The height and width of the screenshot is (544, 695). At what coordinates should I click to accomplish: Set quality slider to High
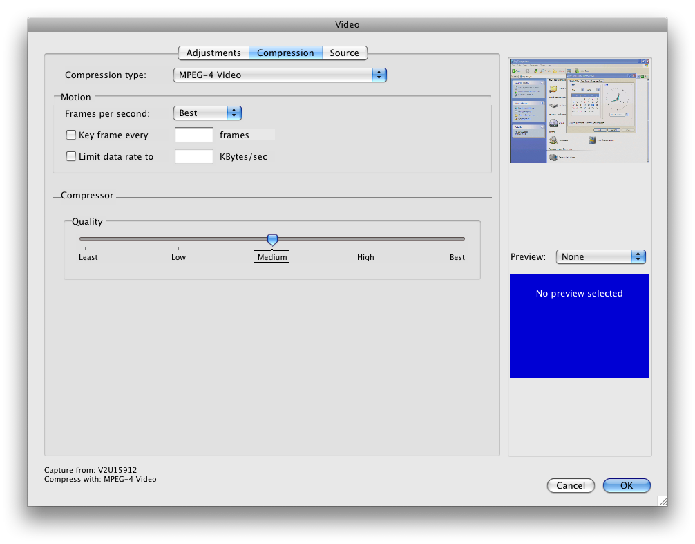(x=365, y=240)
